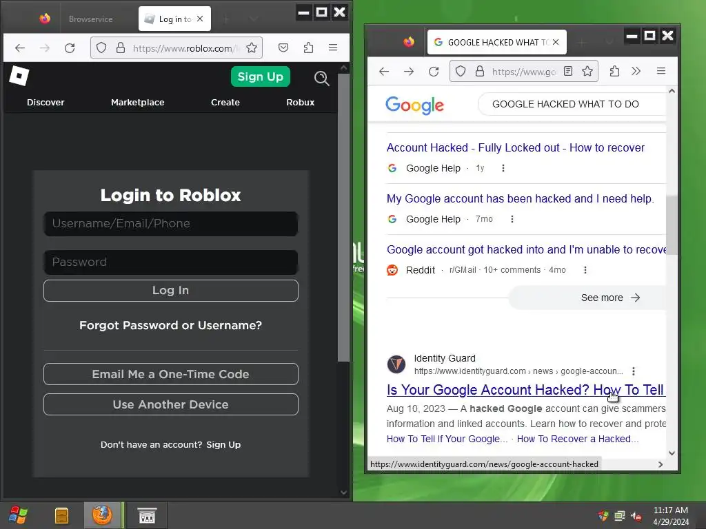
Task: Open the Discover menu on Roblox
Action: [x=46, y=102]
